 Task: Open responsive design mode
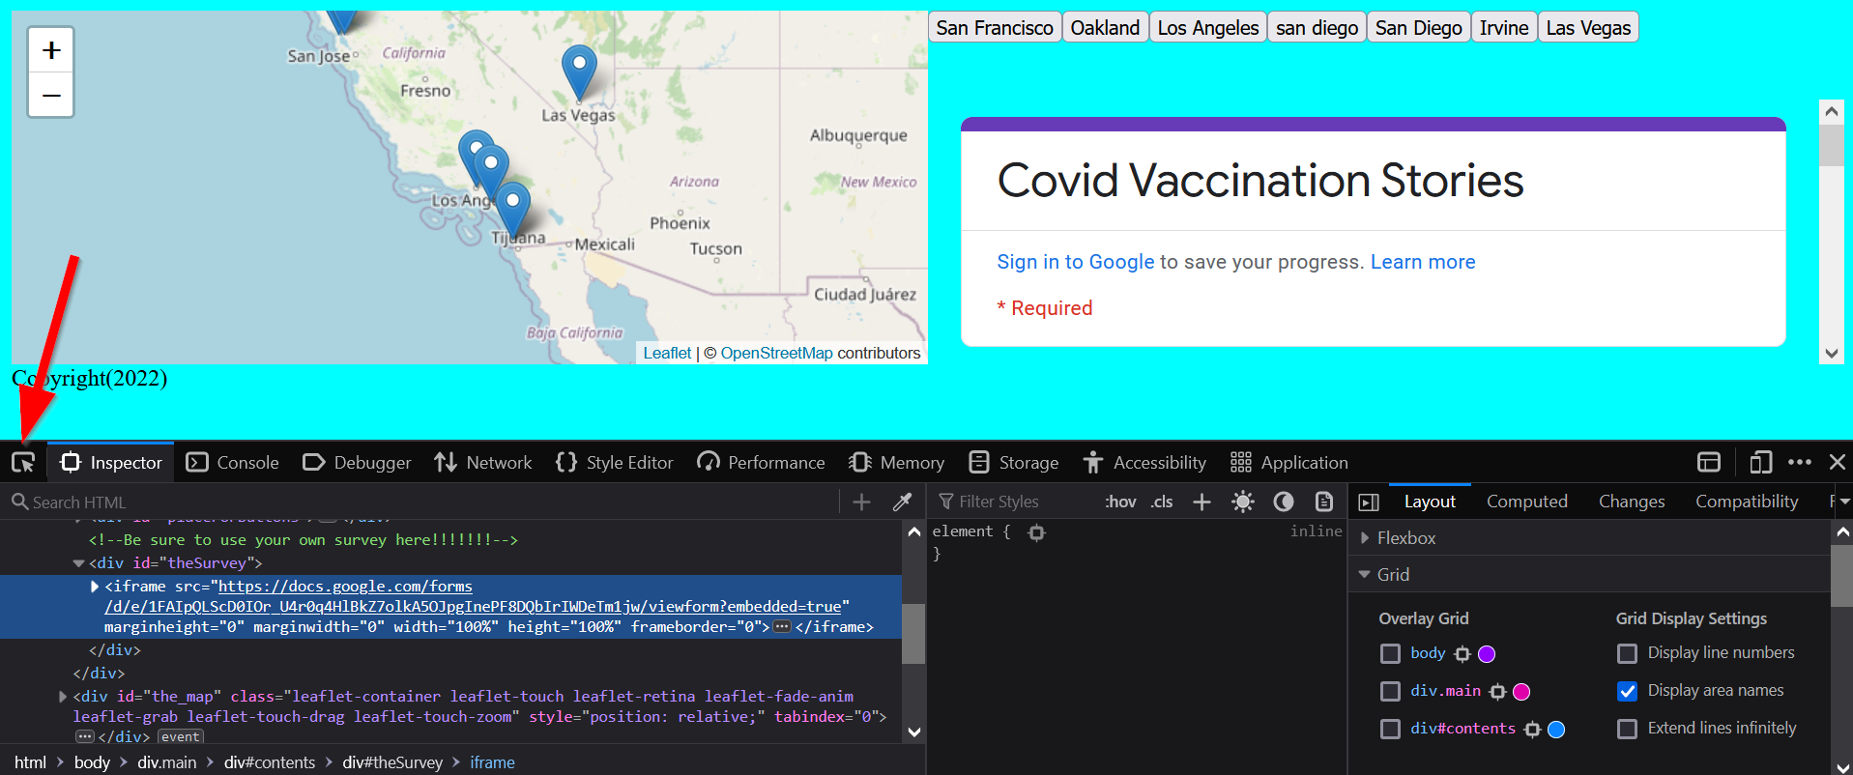pyautogui.click(x=1760, y=463)
